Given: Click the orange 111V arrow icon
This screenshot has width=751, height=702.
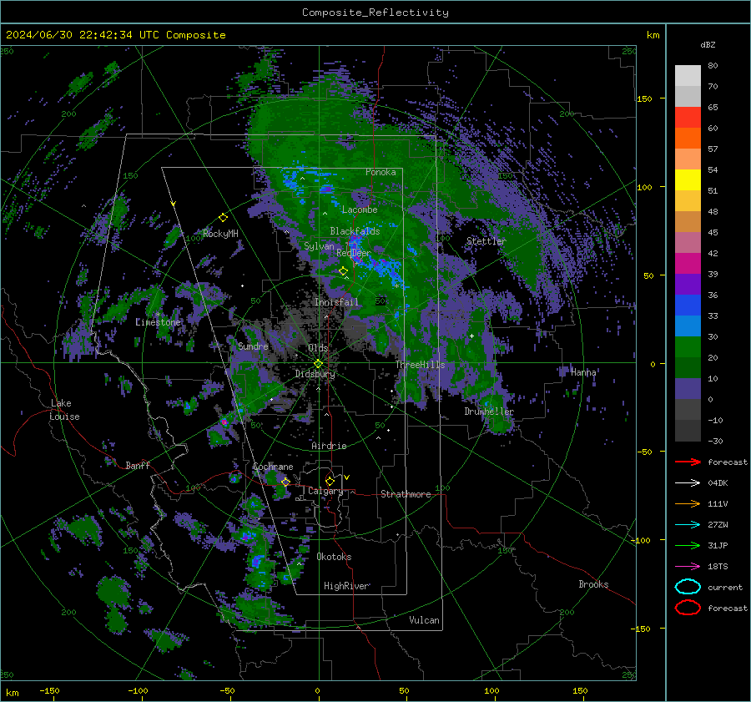Looking at the screenshot, I should point(688,503).
